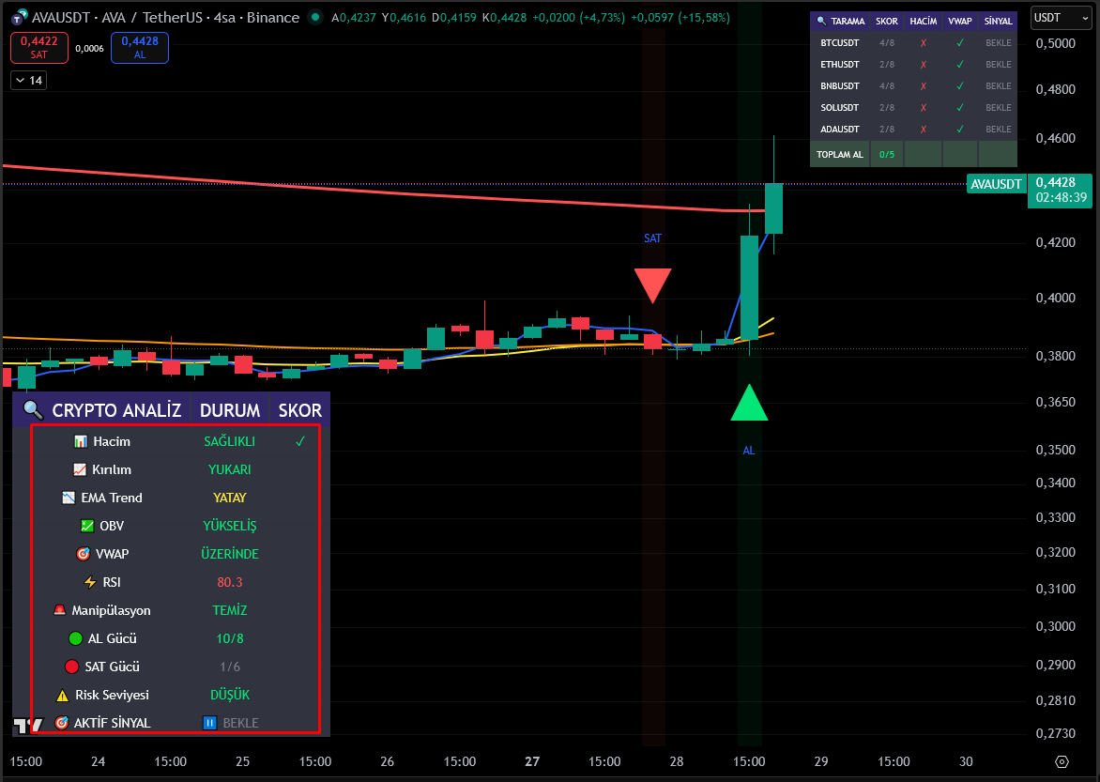Click the green check in SOLUSDT VWAP cell
This screenshot has width=1100, height=782.
(960, 108)
